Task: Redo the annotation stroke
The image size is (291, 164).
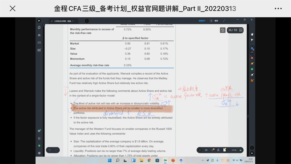Action: click(57, 150)
